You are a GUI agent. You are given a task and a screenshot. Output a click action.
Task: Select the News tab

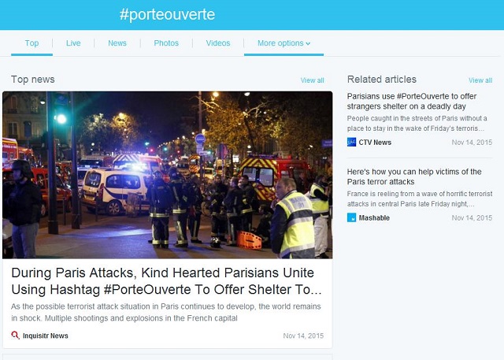point(117,43)
